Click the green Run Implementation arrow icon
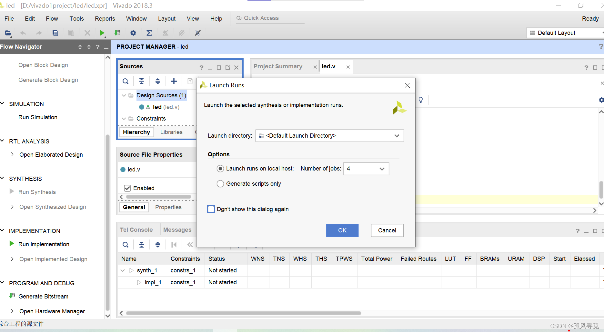Image resolution: width=604 pixels, height=332 pixels. 12,244
